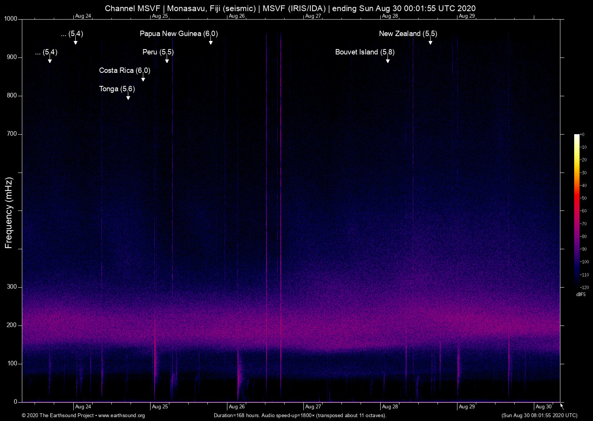Select the Aug 26 date label on bottom axis
The width and height of the screenshot is (593, 421).
[x=237, y=406]
